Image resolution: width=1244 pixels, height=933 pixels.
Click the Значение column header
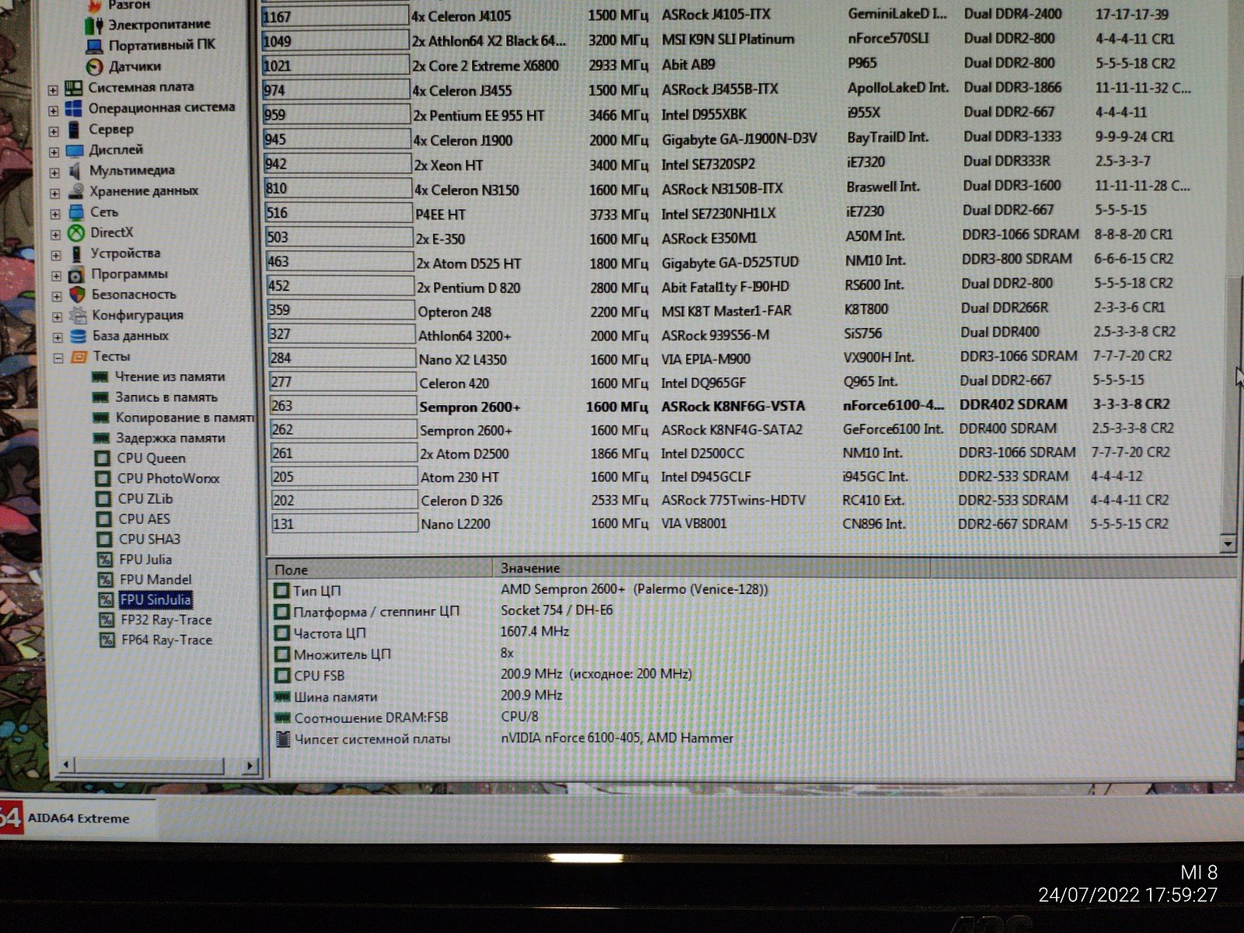click(x=711, y=568)
